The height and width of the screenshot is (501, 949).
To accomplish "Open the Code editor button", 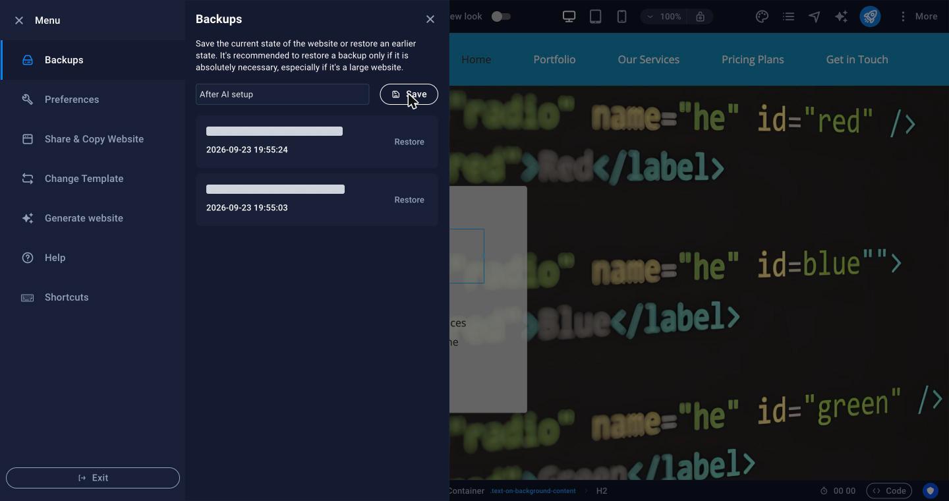I will coord(889,491).
